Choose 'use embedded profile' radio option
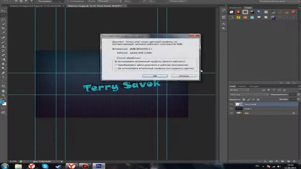 click(x=116, y=61)
